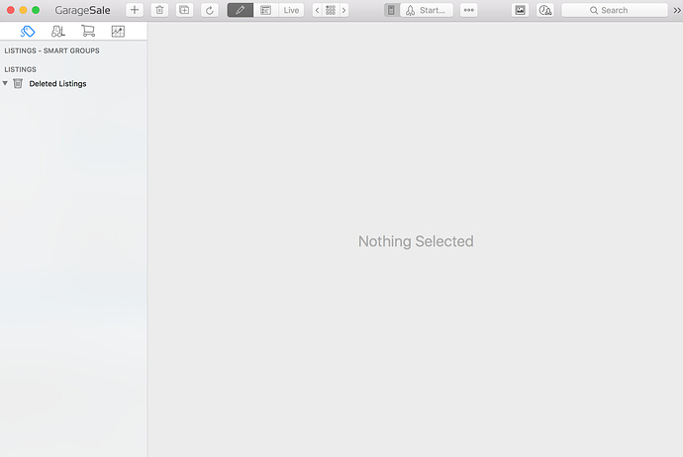Click the Search field
Screen dimensions: 683x457
click(614, 10)
